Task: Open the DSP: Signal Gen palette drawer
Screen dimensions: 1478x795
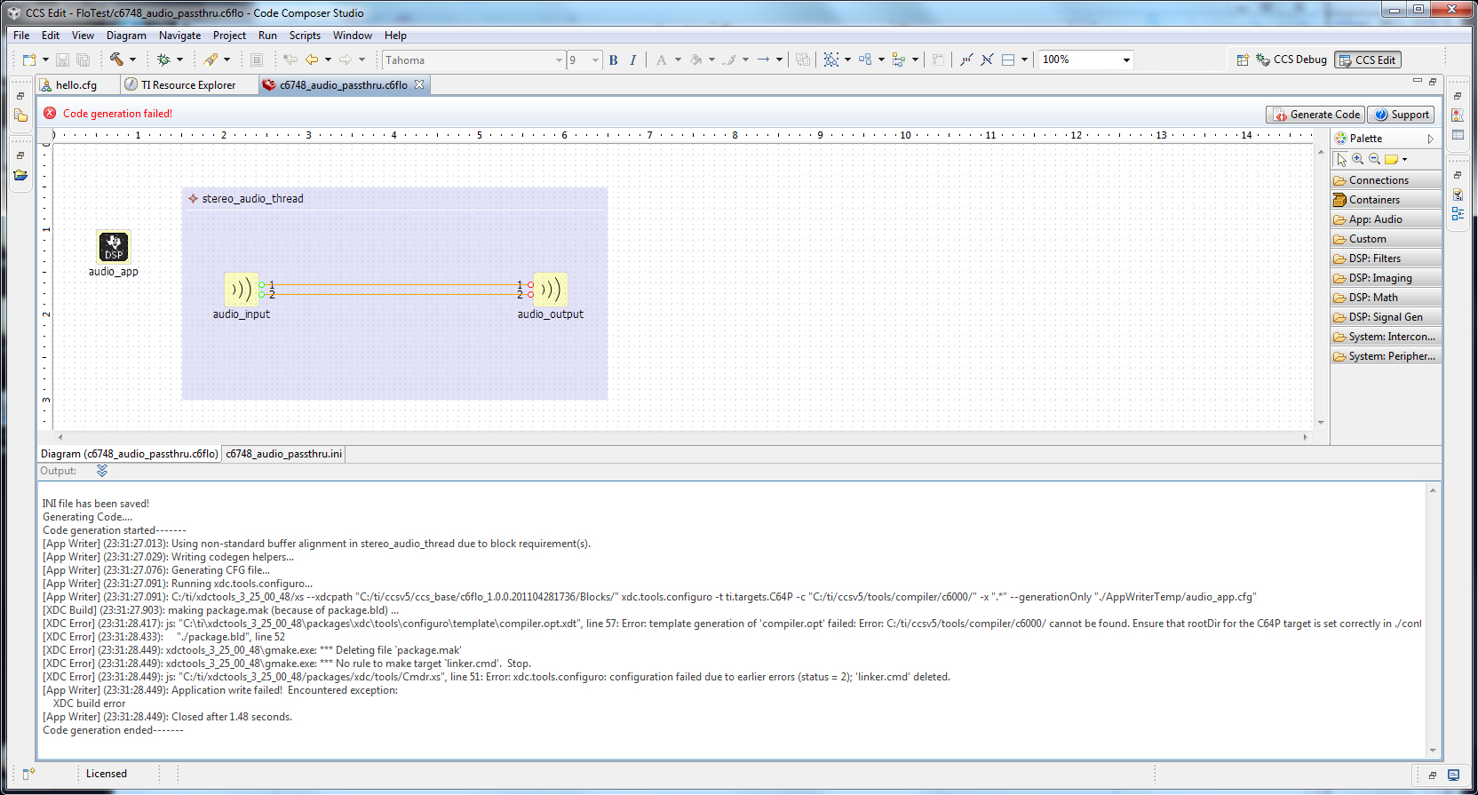Action: coord(1386,317)
